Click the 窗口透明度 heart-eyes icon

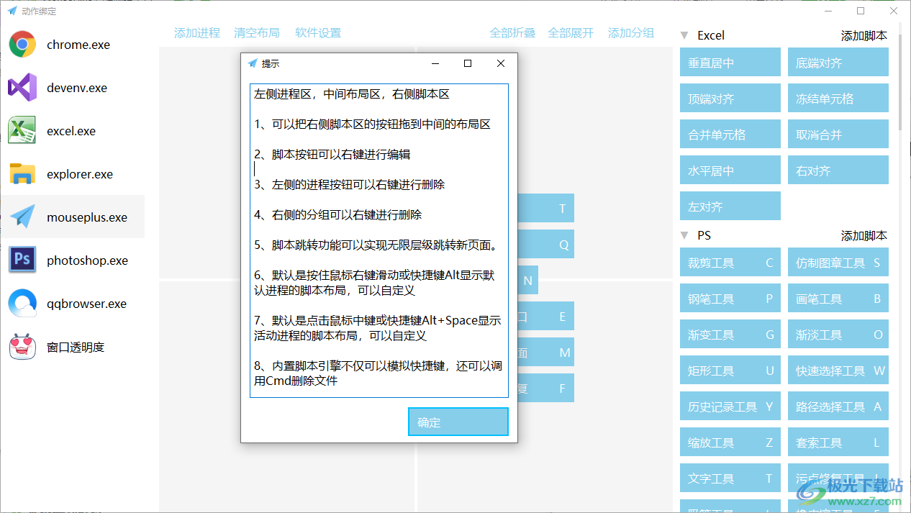coord(22,347)
